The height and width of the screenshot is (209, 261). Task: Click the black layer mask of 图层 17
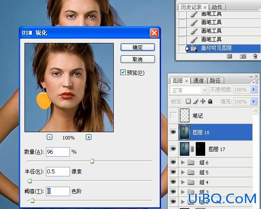pos(200,149)
